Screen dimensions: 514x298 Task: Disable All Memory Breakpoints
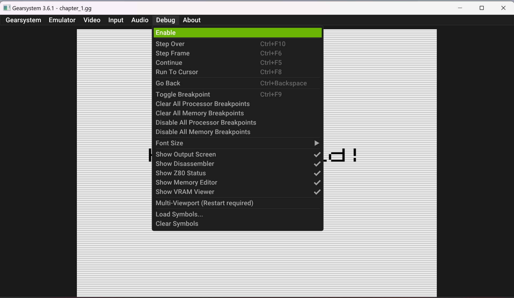pyautogui.click(x=238, y=132)
